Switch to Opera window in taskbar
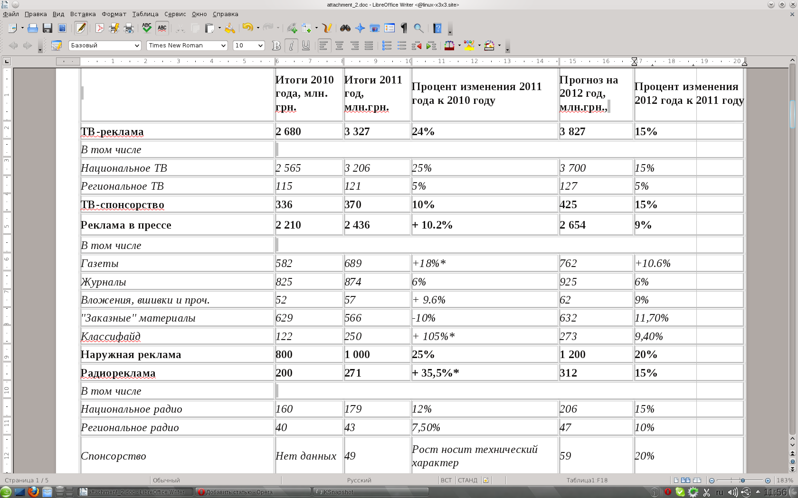The width and height of the screenshot is (798, 498). [x=253, y=492]
